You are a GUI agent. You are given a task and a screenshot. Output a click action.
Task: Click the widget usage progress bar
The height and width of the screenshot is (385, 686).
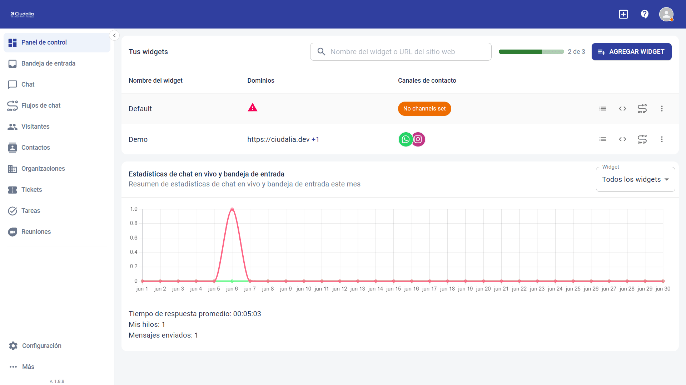[531, 52]
